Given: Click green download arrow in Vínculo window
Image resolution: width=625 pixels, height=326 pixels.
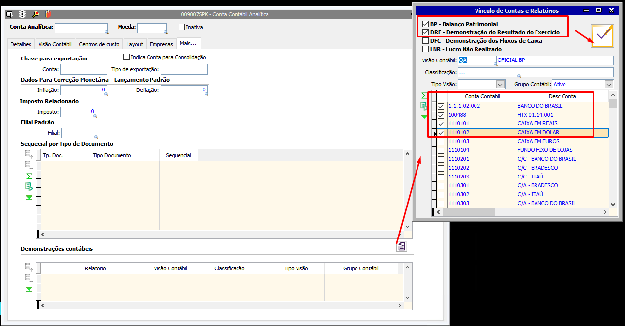Looking at the screenshot, I should click(424, 117).
